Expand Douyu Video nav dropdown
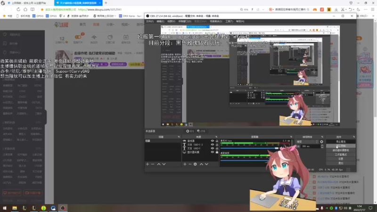This screenshot has width=377, height=212. [125, 24]
